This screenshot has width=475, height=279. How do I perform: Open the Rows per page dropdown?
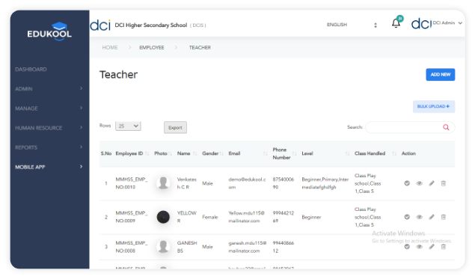[128, 126]
